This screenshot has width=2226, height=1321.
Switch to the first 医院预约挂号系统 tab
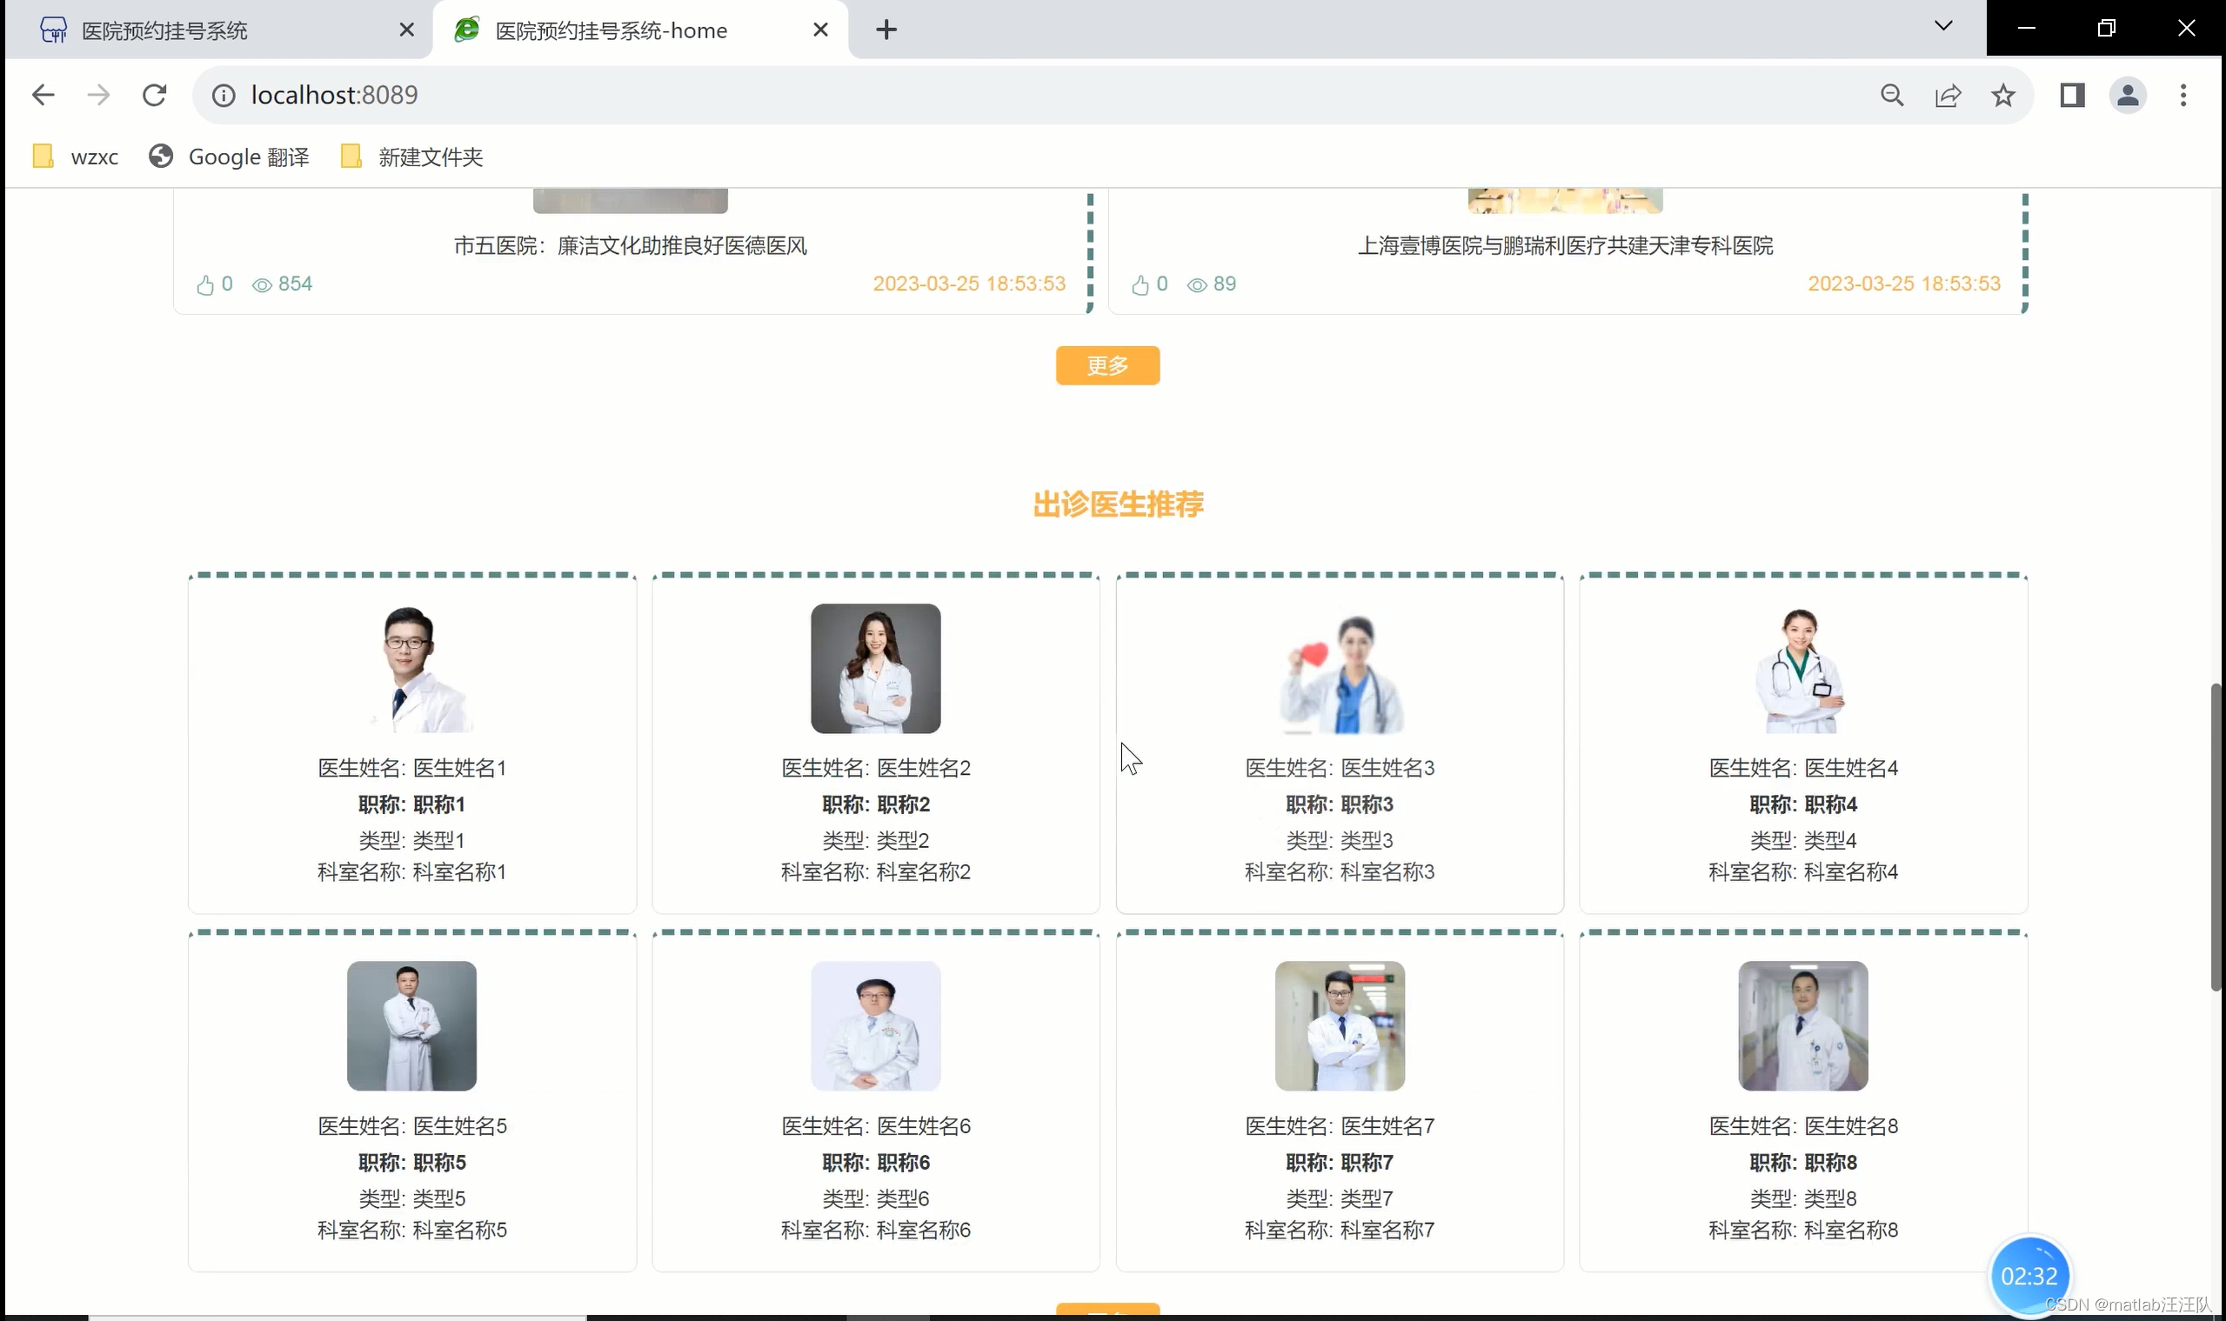coord(164,30)
